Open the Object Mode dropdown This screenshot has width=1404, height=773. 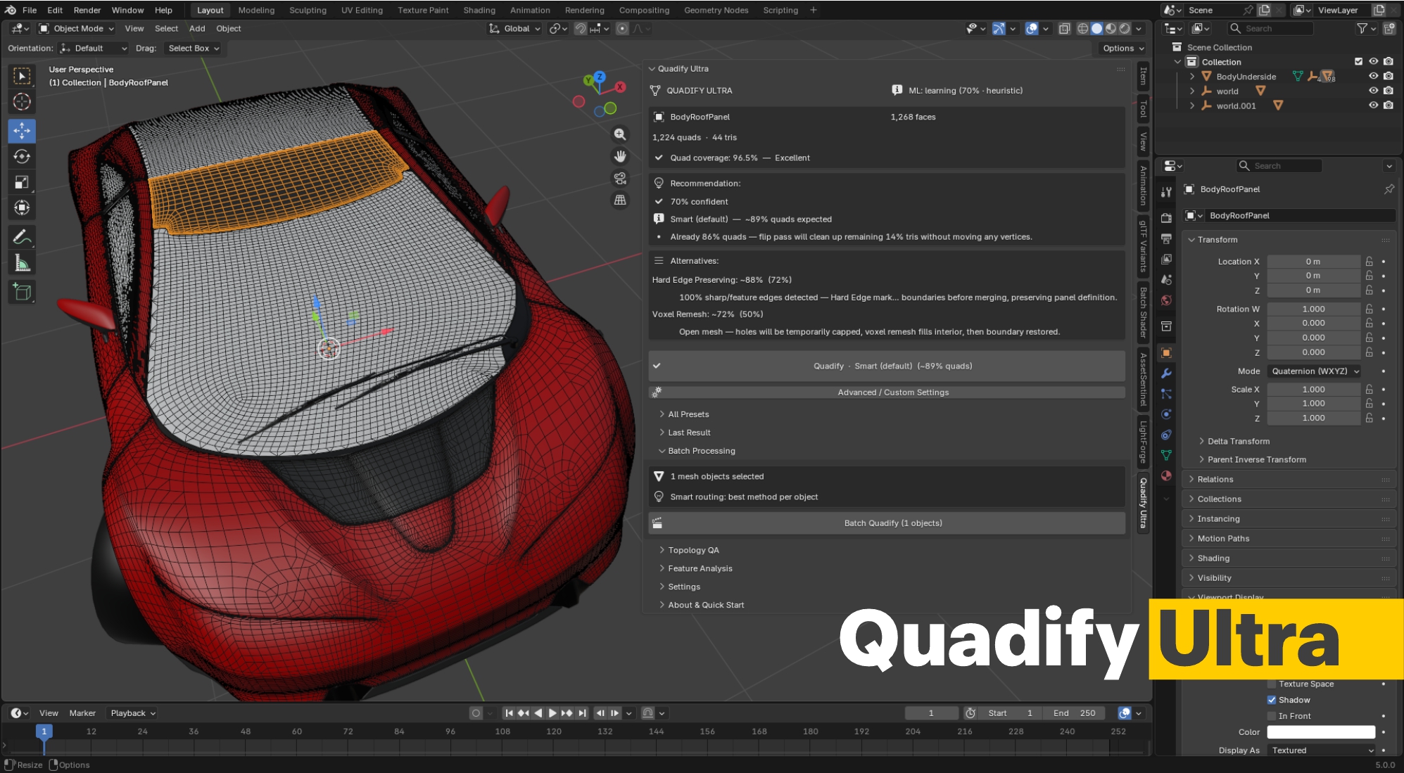[x=77, y=29]
